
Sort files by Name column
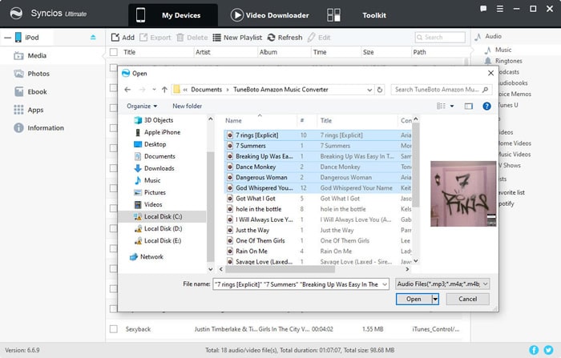click(x=260, y=120)
